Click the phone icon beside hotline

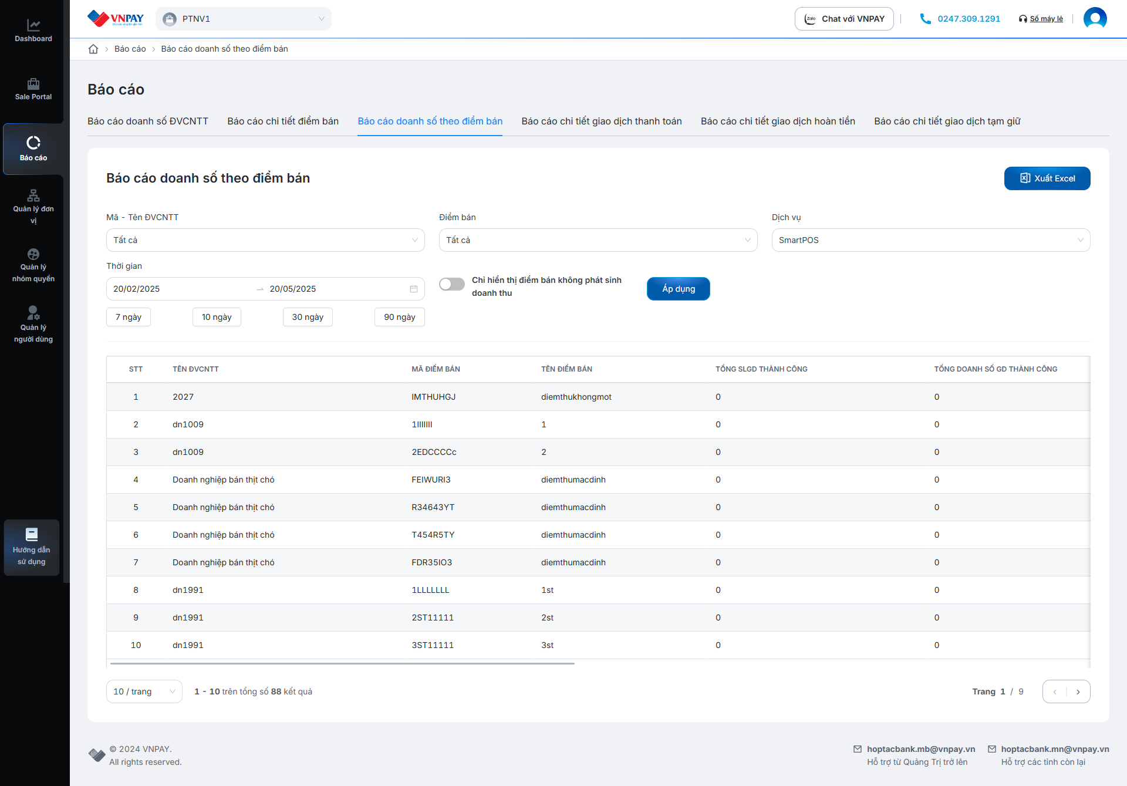(x=925, y=19)
